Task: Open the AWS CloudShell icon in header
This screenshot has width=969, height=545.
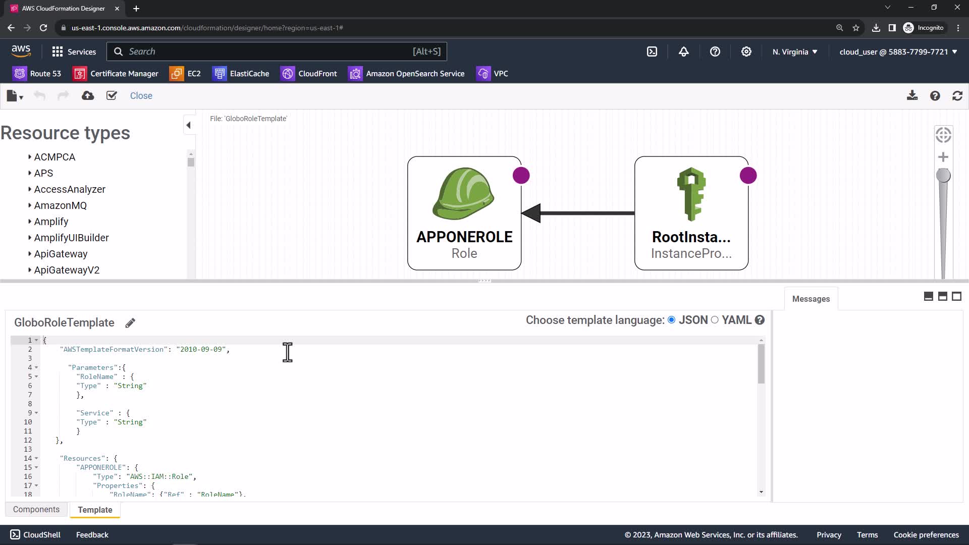Action: (x=652, y=51)
